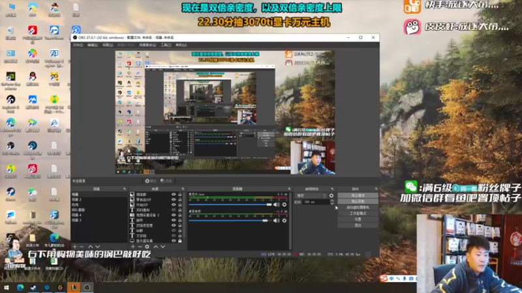This screenshot has width=522, height=293.
Task: Toggle visibility of 视频采集设备 2 source
Action: point(174,215)
